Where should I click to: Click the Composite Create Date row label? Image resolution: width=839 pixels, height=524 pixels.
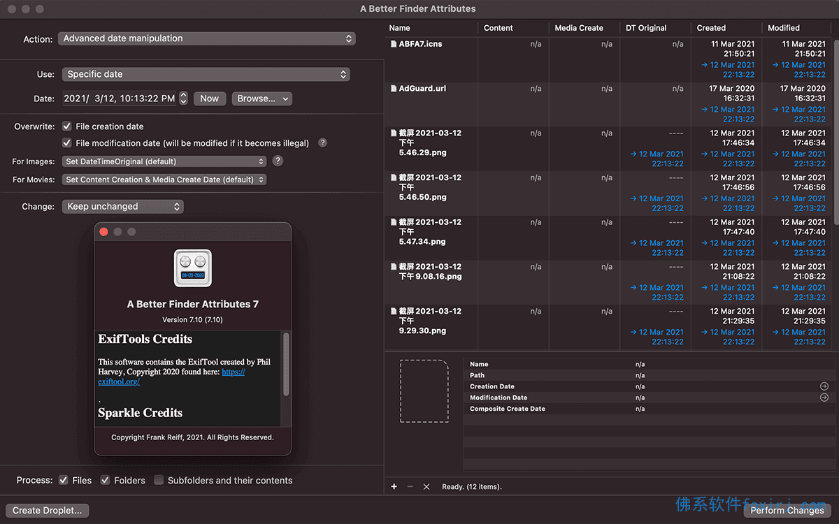click(508, 409)
